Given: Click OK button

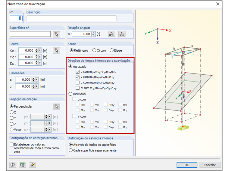Looking at the screenshot, I should pos(187,165).
